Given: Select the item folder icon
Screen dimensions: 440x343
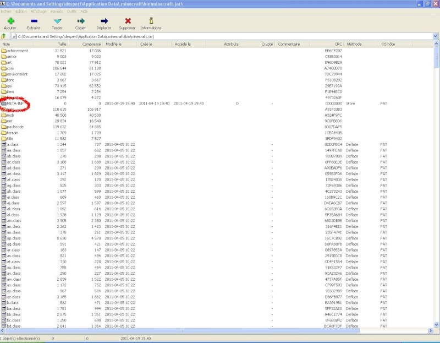Looking at the screenshot, I should [4, 92].
